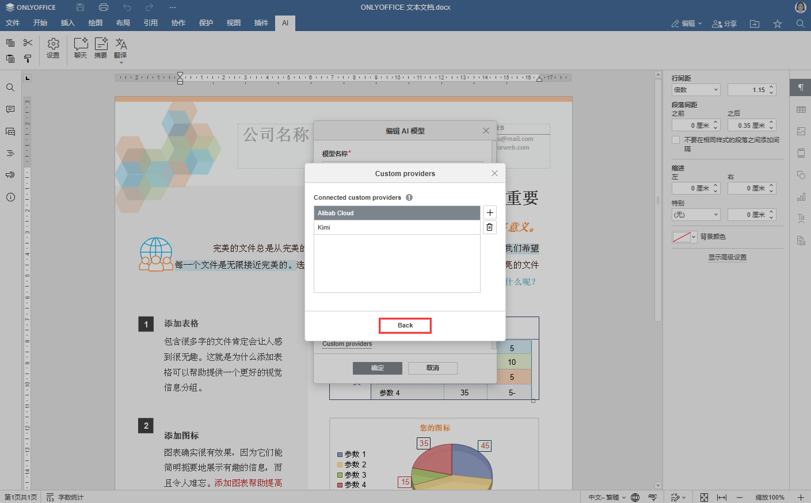Open 中文-繁體 language dropdown in status bar
Screen dimensions: 811x503
[607, 497]
